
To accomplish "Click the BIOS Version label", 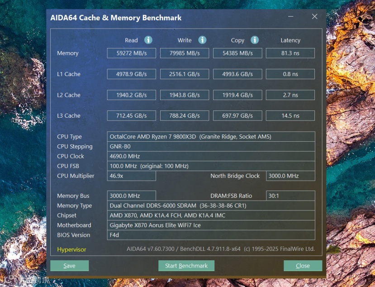I will pos(74,235).
